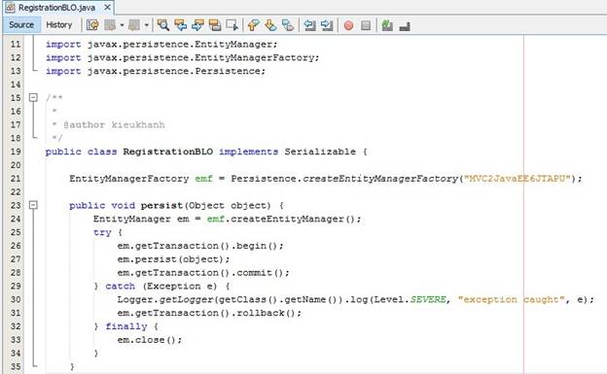Click method name "persist" on line 23
Viewport: 607px width, 374px height.
[161, 205]
